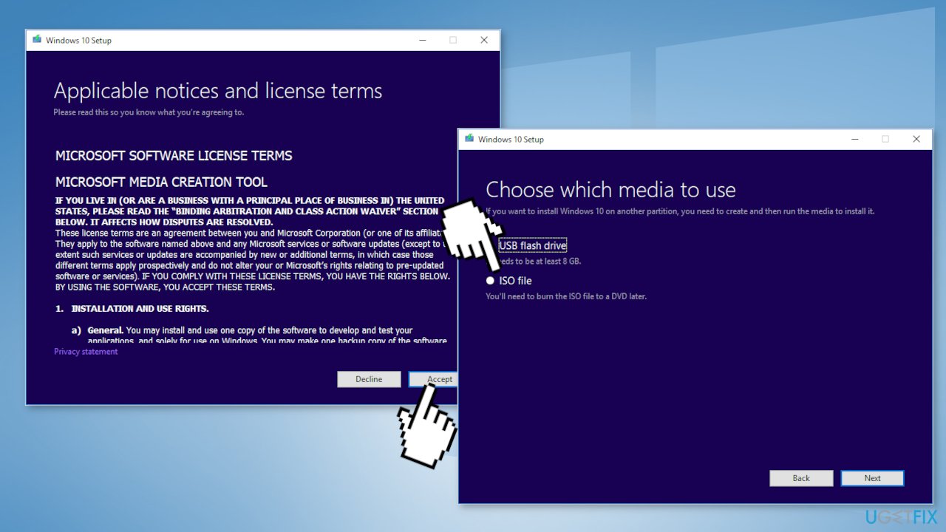Click the 'MICROSOFT SOFTWARE LICENSE TERMS' heading
This screenshot has height=532, width=946.
tap(174, 156)
